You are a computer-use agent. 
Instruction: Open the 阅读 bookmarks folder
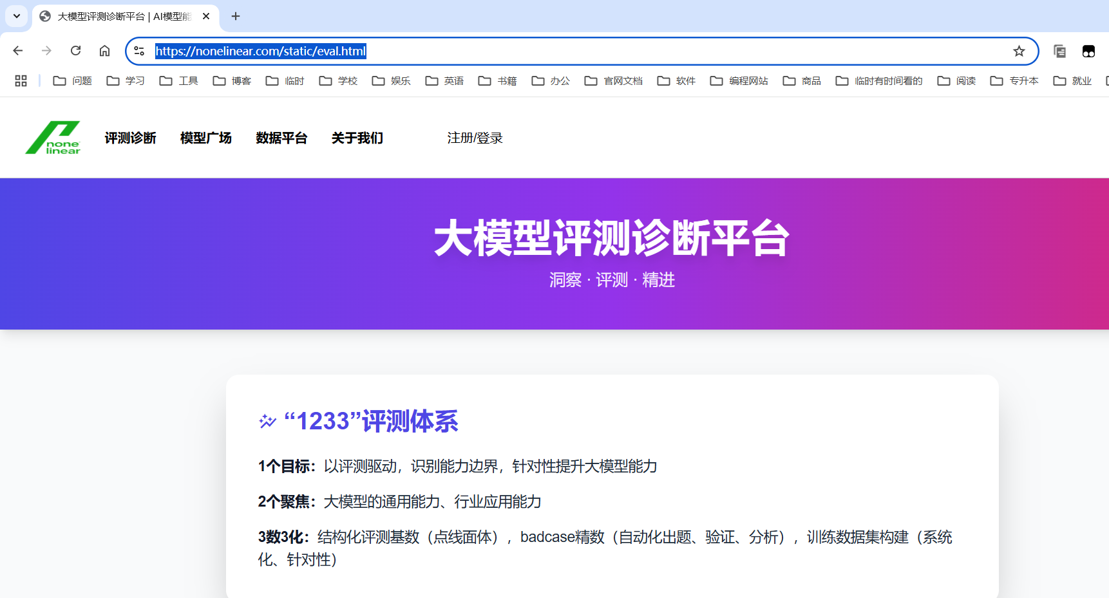(x=956, y=80)
